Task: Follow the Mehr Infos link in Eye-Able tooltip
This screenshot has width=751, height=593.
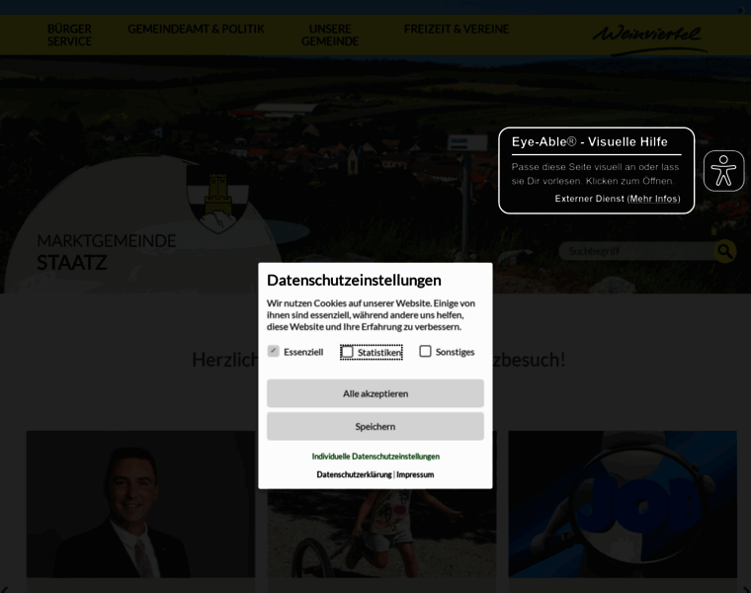Action: tap(654, 199)
